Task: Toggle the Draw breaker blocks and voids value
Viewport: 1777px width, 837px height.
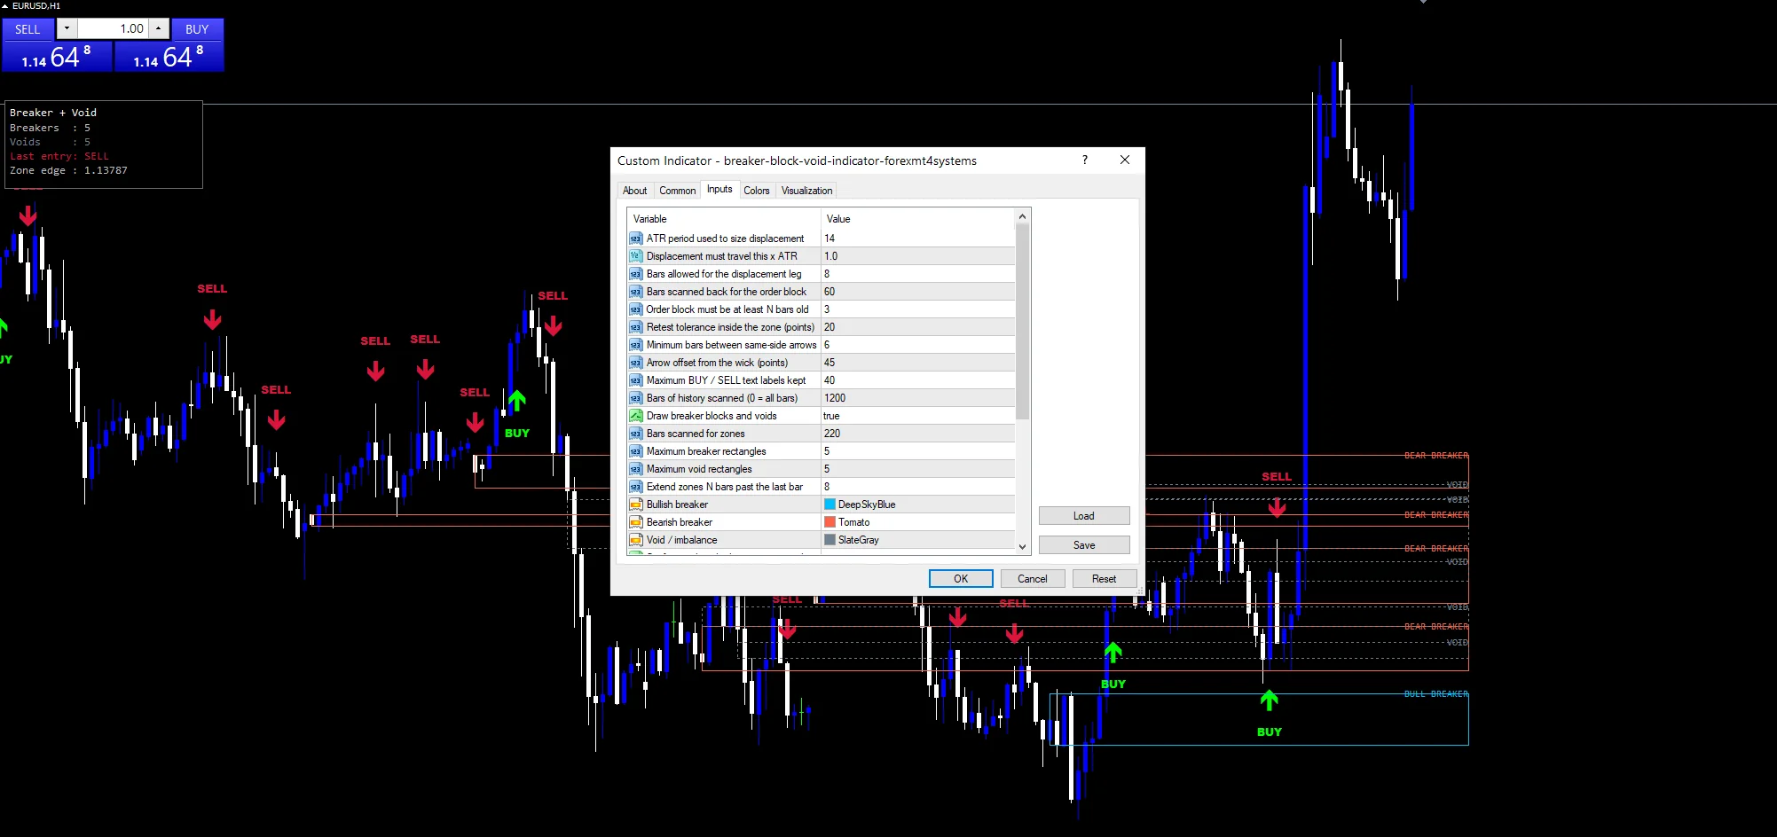Action: 917,416
